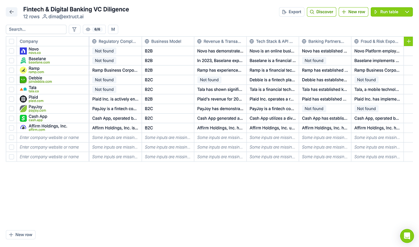Click the Cash App company logo
The image size is (419, 247).
[x=23, y=119]
